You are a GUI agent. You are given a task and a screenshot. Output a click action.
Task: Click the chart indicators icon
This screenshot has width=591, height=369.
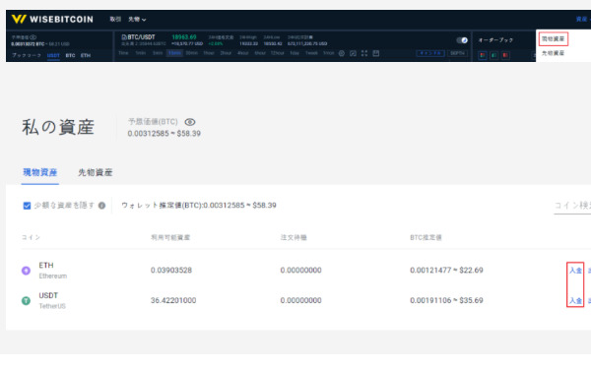[x=353, y=53]
